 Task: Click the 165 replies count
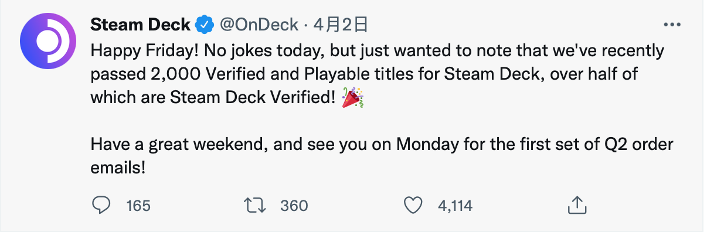coord(138,206)
